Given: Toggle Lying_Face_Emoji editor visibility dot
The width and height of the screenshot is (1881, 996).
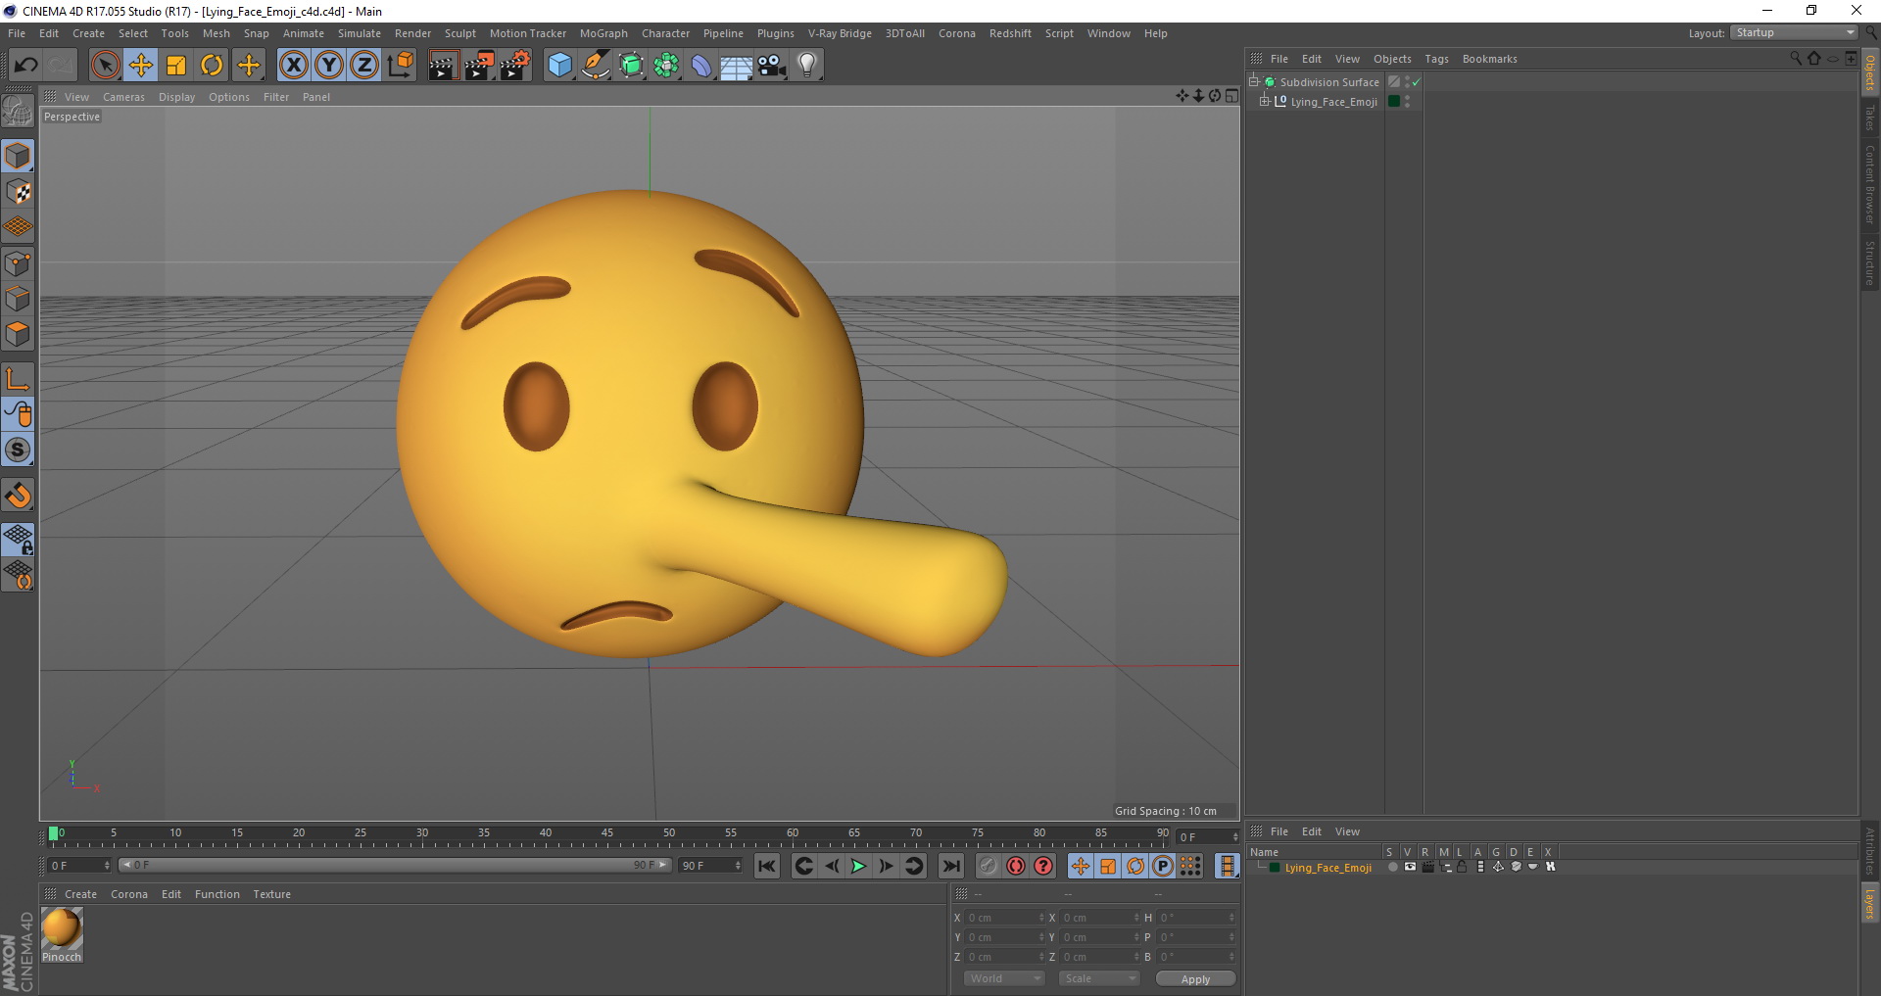Looking at the screenshot, I should (1408, 98).
